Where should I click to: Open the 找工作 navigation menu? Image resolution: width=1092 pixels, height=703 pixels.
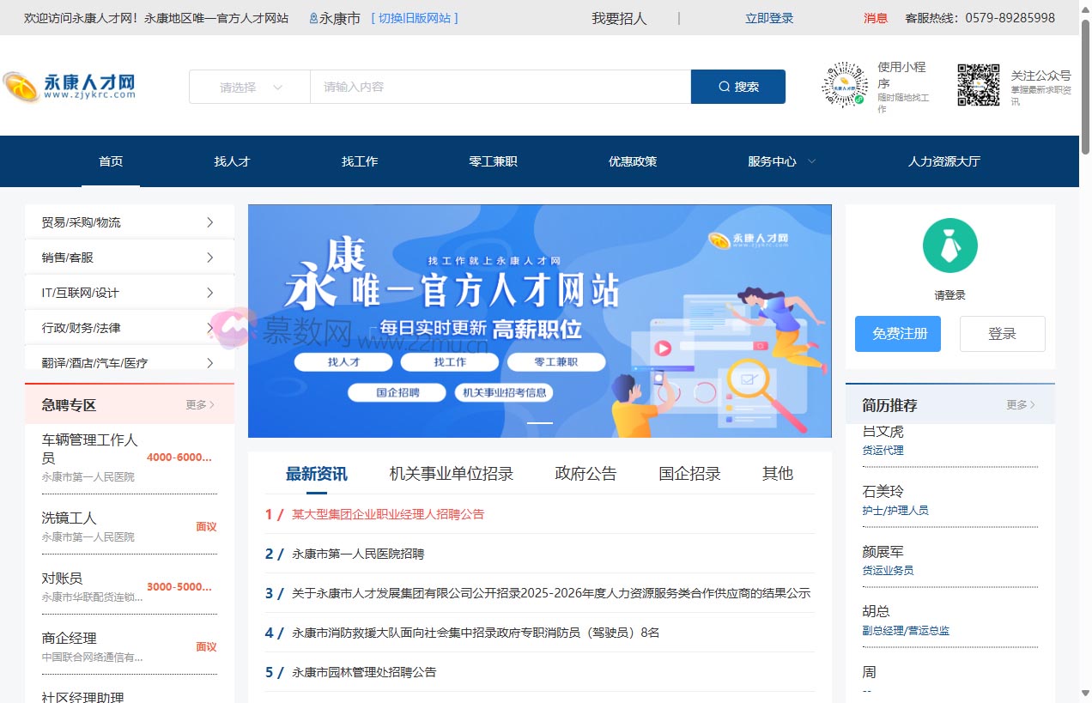coord(359,161)
